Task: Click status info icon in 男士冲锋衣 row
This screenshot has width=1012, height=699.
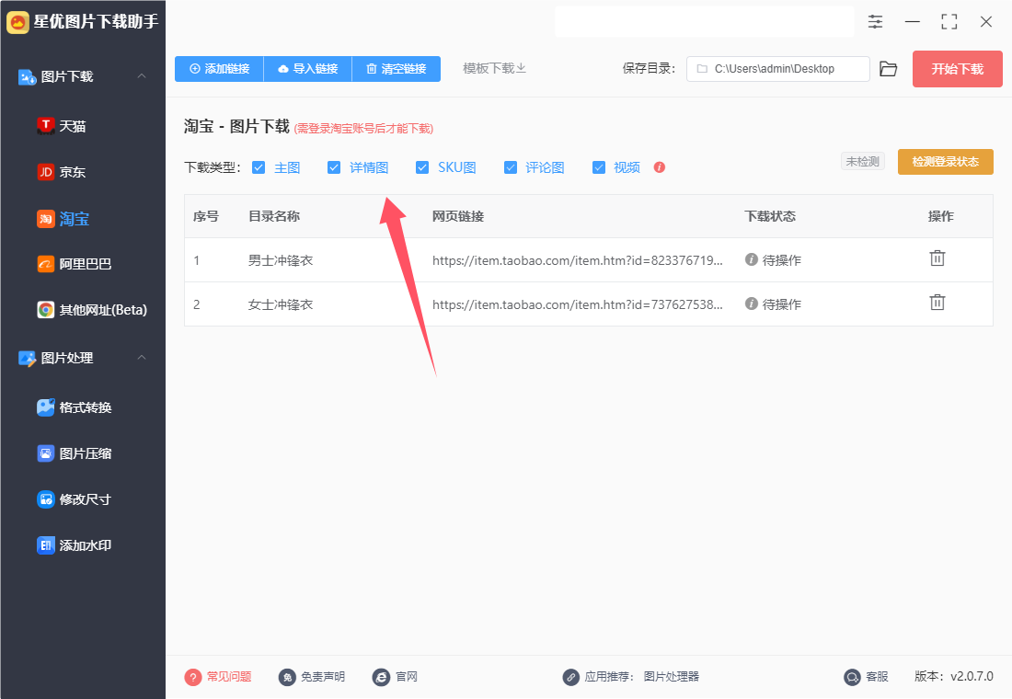Action: (x=752, y=259)
